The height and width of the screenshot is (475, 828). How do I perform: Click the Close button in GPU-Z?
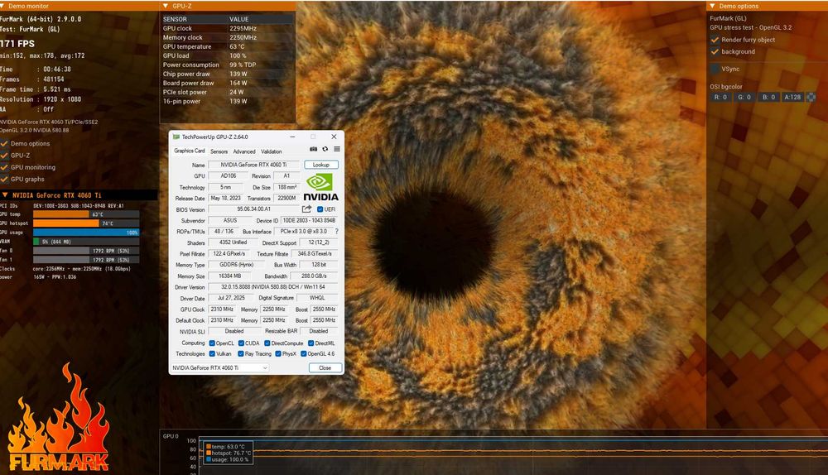pyautogui.click(x=325, y=368)
